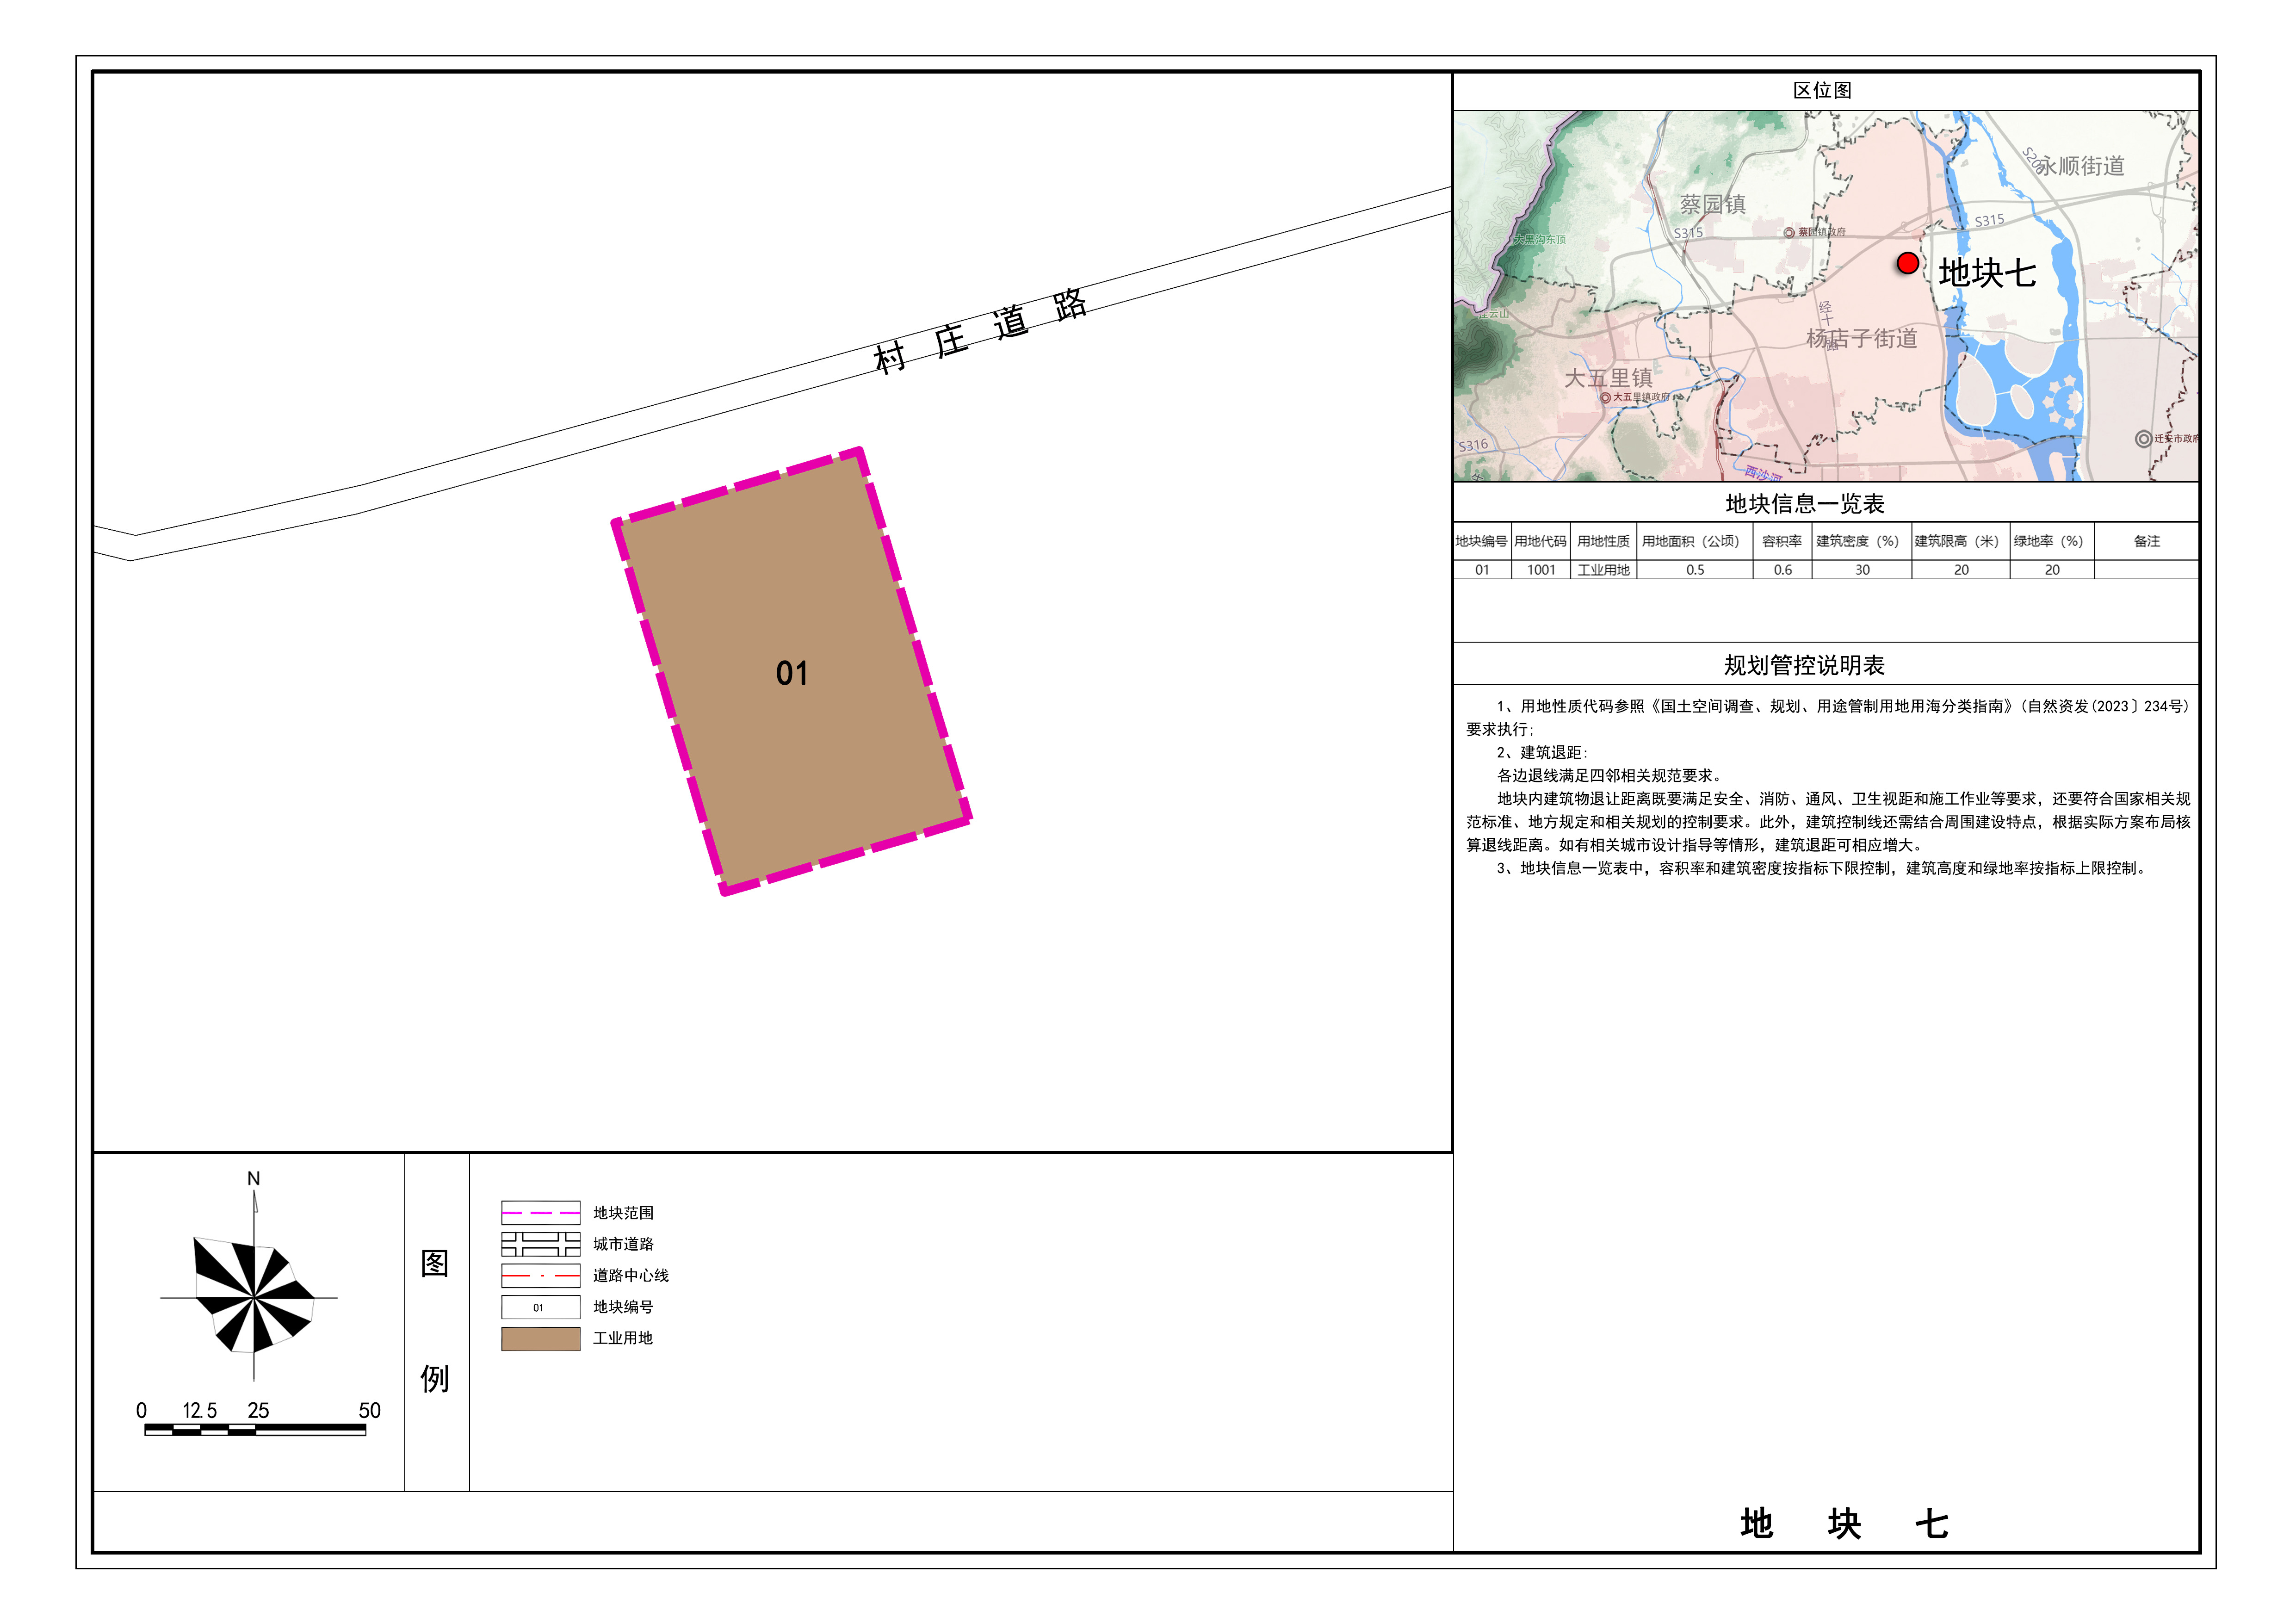The image size is (2296, 1623).
Task: Click table cell 1001 under 用地代码
Action: click(x=1541, y=570)
